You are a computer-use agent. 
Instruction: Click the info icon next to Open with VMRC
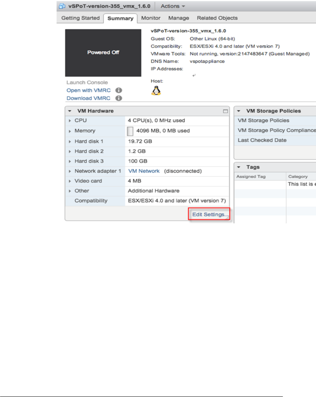119,90
